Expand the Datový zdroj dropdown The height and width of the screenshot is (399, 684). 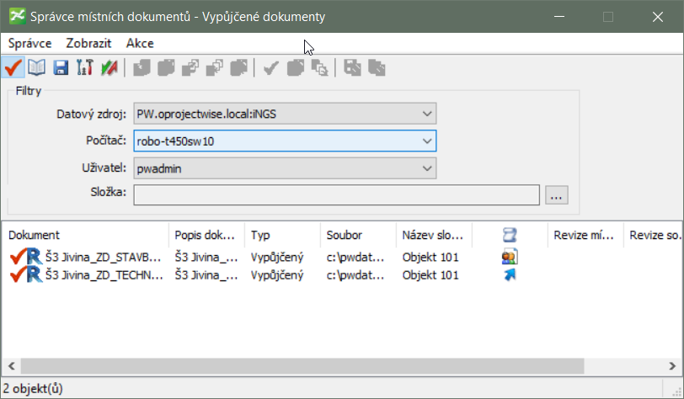tap(427, 114)
